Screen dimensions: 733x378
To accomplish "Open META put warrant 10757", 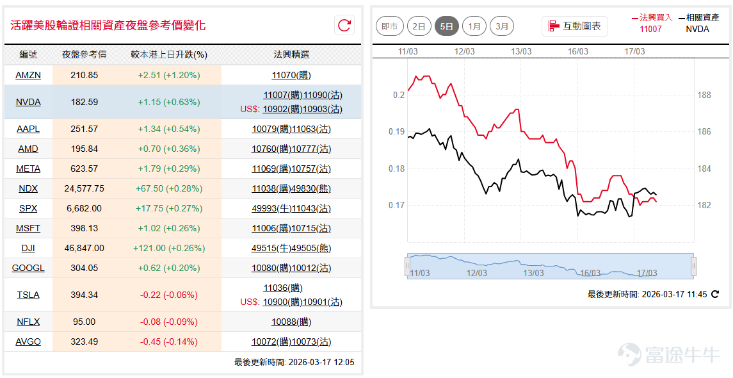I will point(311,168).
